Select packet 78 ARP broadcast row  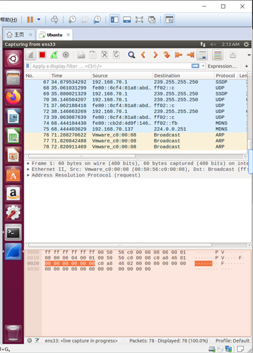(x=136, y=146)
